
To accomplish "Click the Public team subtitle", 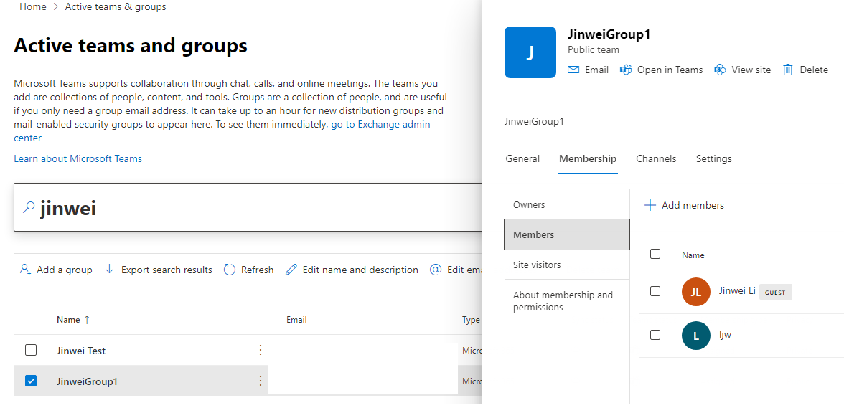I will [x=594, y=49].
